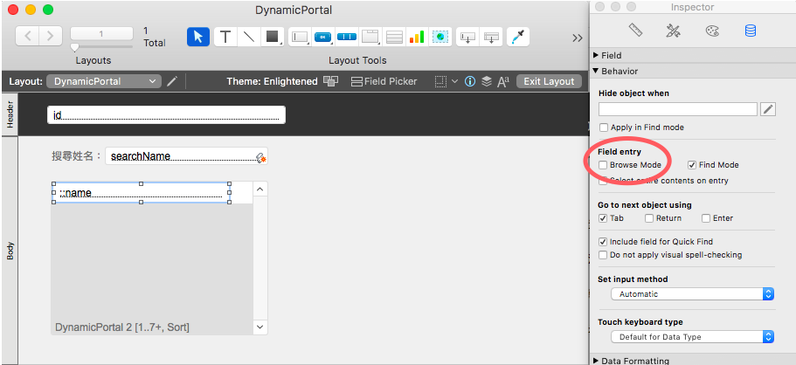796x365 pixels.
Task: Click the edit layout pencil icon
Action: tap(172, 81)
